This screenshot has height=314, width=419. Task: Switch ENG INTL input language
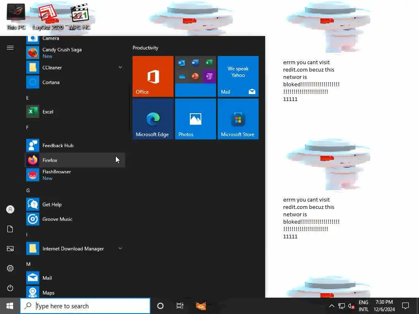click(363, 306)
